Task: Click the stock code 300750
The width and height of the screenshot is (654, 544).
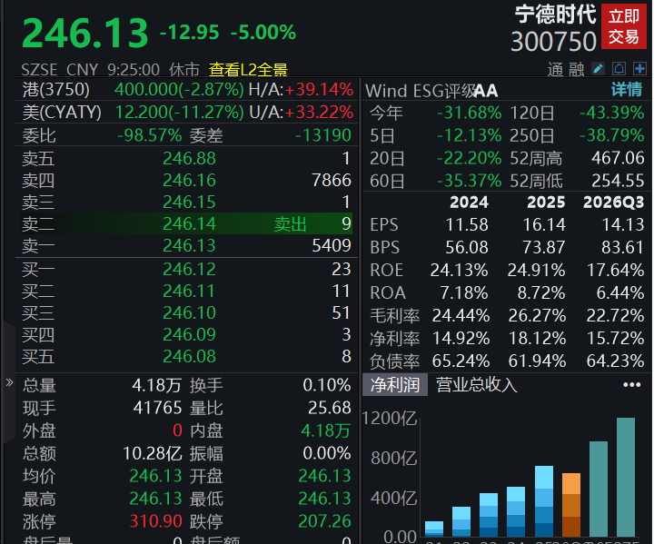Action: [553, 42]
